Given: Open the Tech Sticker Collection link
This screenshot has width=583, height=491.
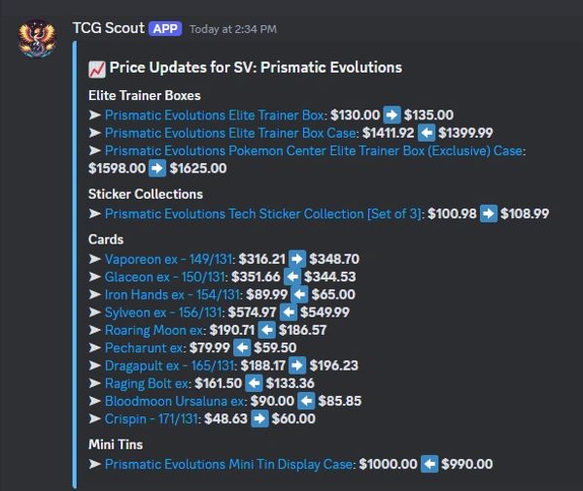Looking at the screenshot, I should tap(263, 213).
